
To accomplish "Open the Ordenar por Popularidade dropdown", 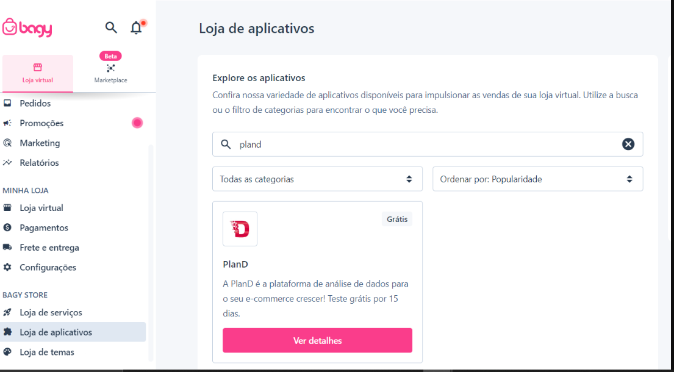I will pos(538,179).
